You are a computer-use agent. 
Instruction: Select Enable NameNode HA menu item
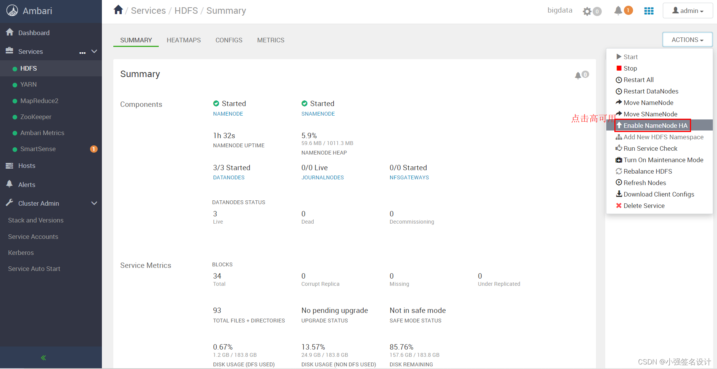(659, 126)
